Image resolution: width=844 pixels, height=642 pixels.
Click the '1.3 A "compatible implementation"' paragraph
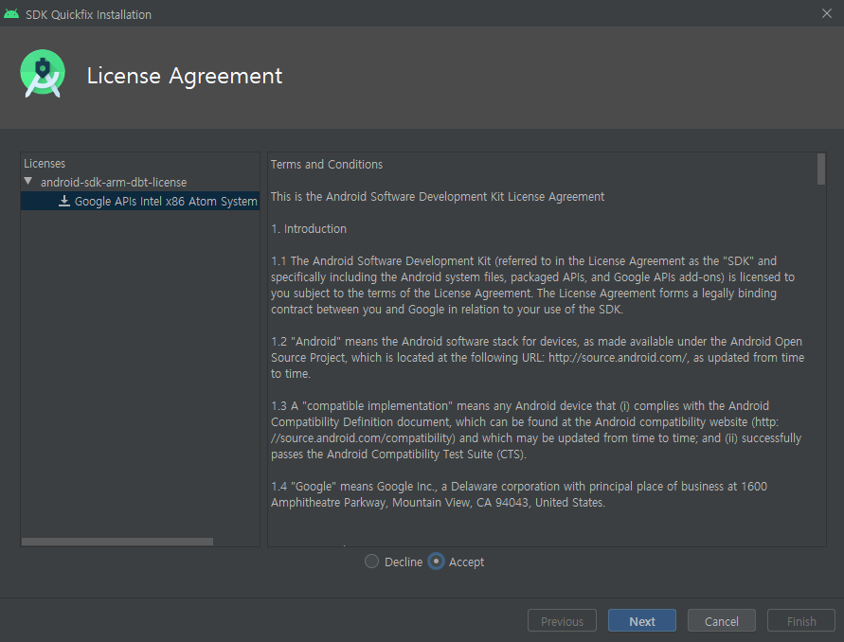click(536, 430)
